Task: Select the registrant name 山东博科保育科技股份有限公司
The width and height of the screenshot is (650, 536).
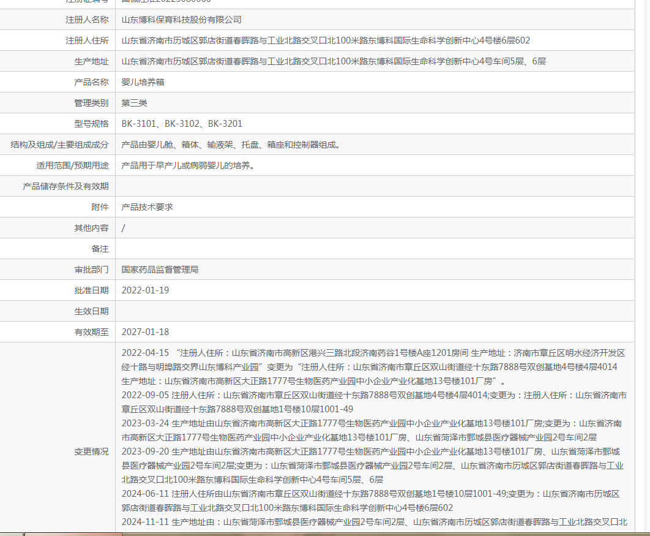Action: click(181, 20)
